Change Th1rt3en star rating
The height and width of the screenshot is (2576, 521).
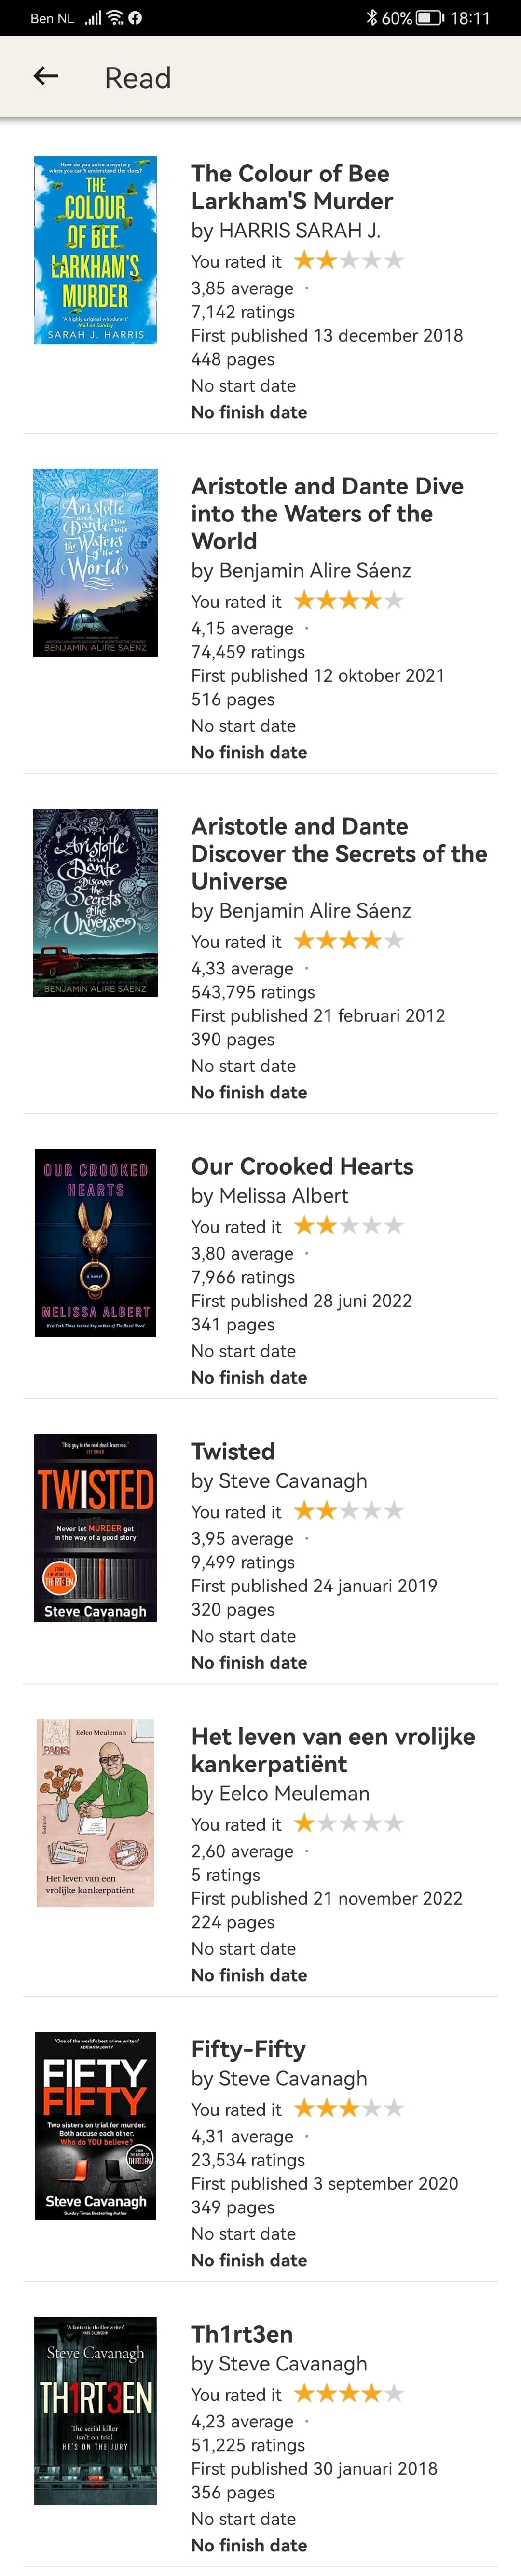click(x=348, y=2394)
